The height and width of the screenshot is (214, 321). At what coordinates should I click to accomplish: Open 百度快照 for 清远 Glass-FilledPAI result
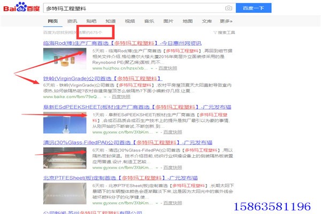[173, 167]
